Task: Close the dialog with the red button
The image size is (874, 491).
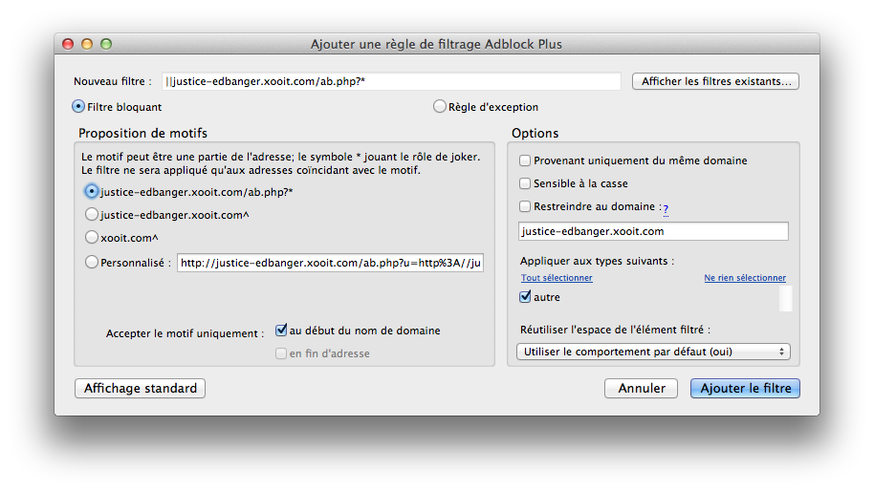Action: point(68,44)
